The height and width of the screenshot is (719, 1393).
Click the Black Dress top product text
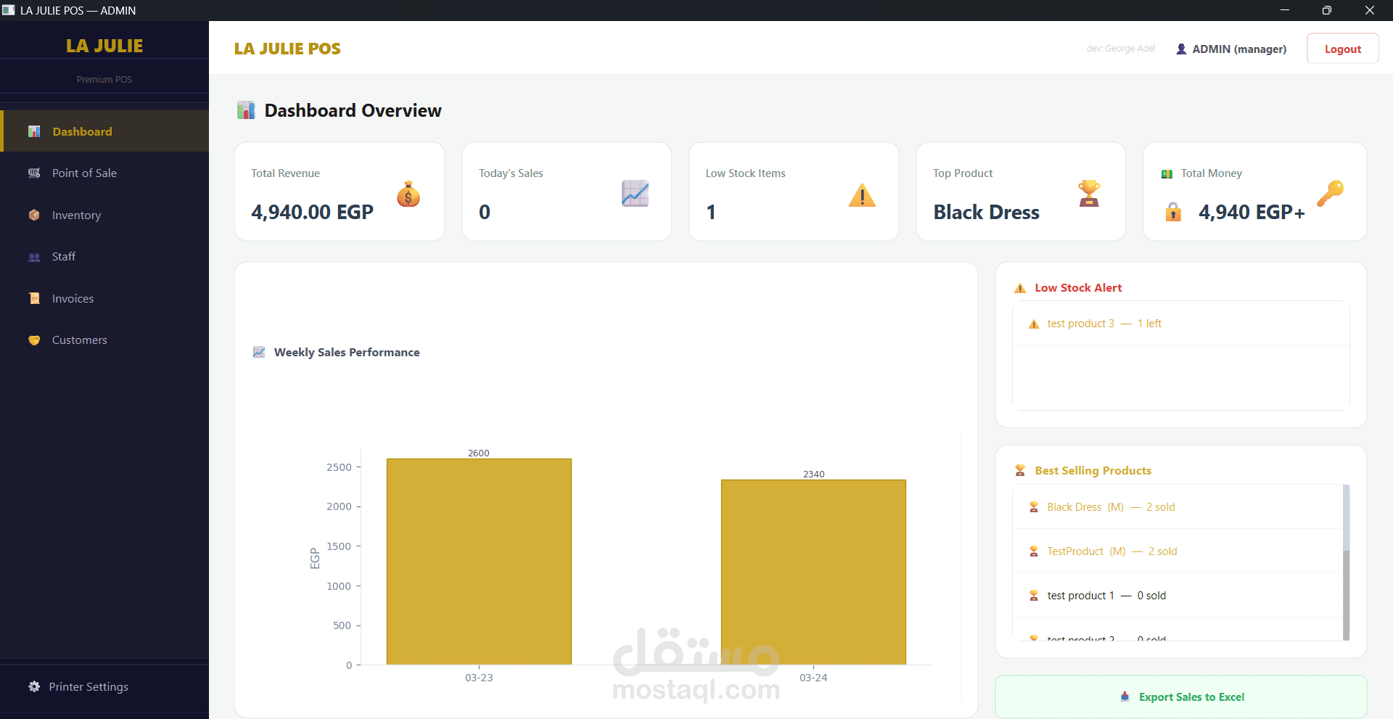986,212
